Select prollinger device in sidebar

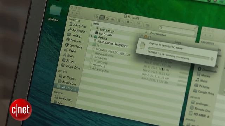(x=68, y=77)
